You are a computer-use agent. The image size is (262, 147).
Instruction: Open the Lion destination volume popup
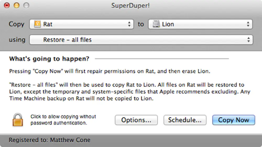click(200, 24)
